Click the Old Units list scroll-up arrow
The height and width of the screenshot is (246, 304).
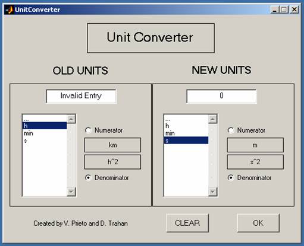(71, 119)
